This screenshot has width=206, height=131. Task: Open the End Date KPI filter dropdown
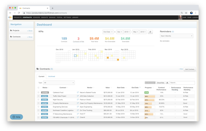[x=108, y=32]
